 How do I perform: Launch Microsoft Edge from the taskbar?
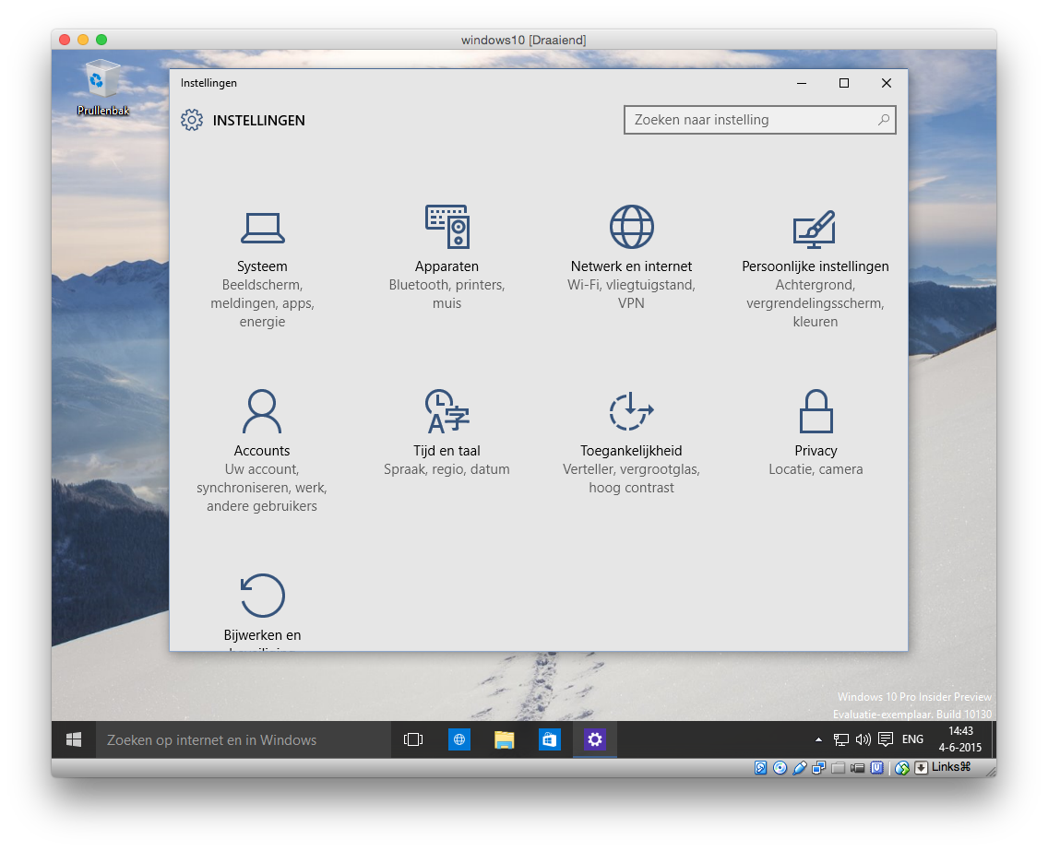click(458, 739)
